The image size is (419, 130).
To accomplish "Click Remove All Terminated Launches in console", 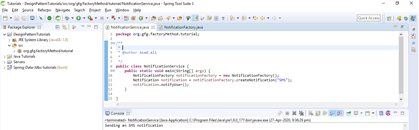I will point(301,113).
